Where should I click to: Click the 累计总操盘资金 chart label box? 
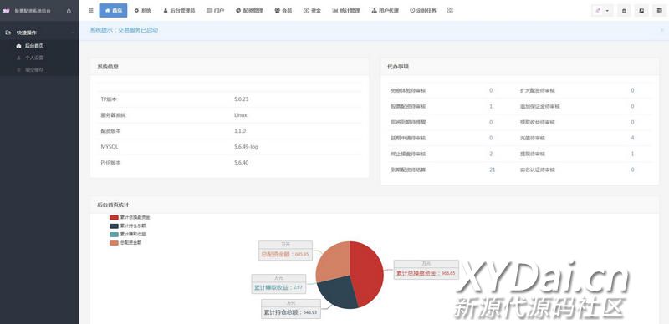click(x=426, y=270)
